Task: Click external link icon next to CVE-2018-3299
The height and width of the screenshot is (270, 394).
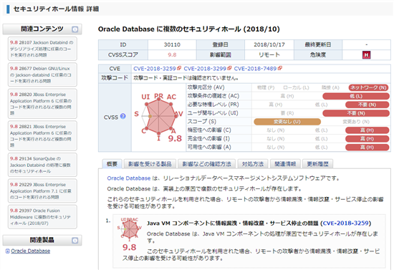Action: pos(229,68)
